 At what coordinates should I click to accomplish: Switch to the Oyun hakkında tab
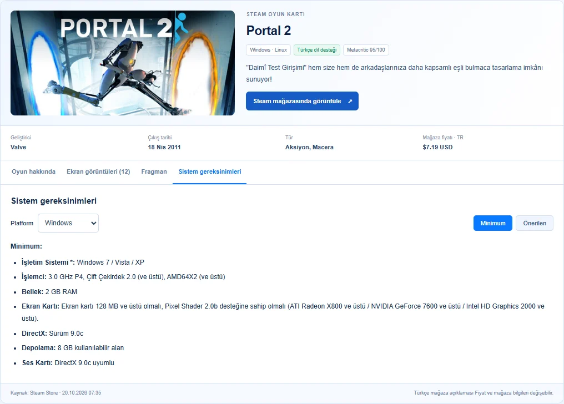[x=33, y=171]
